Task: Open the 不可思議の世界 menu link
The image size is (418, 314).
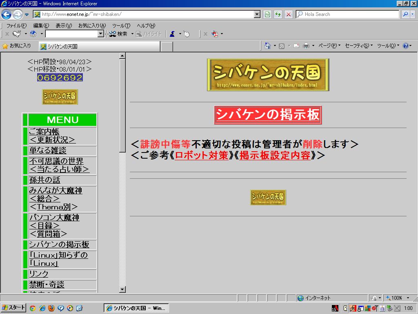Action: point(56,161)
